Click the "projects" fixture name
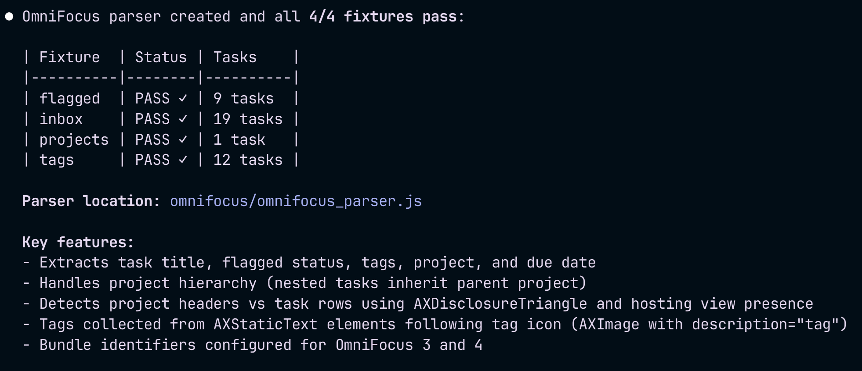The width and height of the screenshot is (862, 371). (74, 139)
